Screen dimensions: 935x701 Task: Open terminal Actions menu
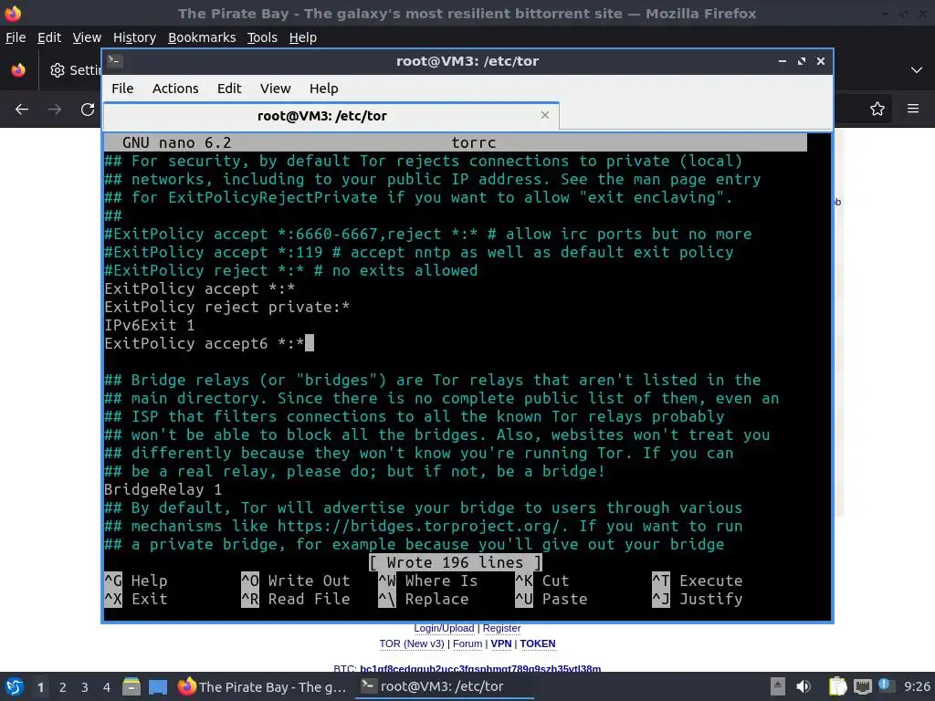[x=175, y=89]
